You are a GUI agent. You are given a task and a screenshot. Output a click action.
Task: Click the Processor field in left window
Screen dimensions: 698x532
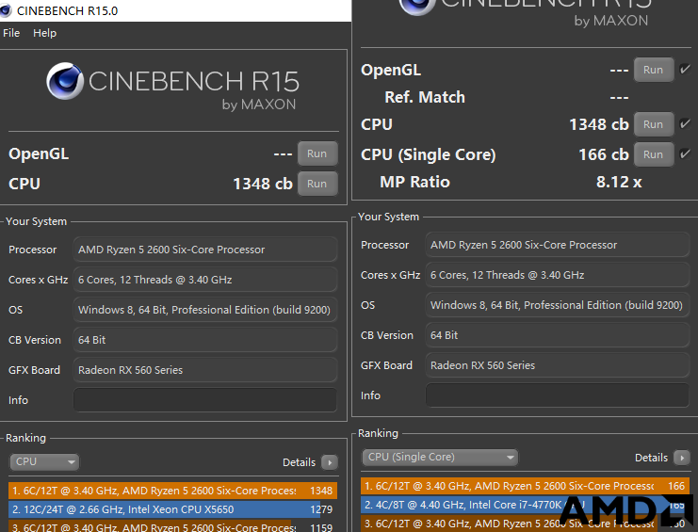(x=205, y=250)
